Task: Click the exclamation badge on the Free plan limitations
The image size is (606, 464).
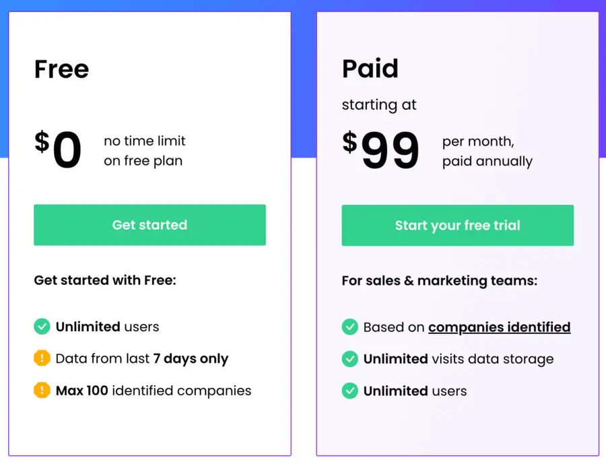Action: (42, 359)
